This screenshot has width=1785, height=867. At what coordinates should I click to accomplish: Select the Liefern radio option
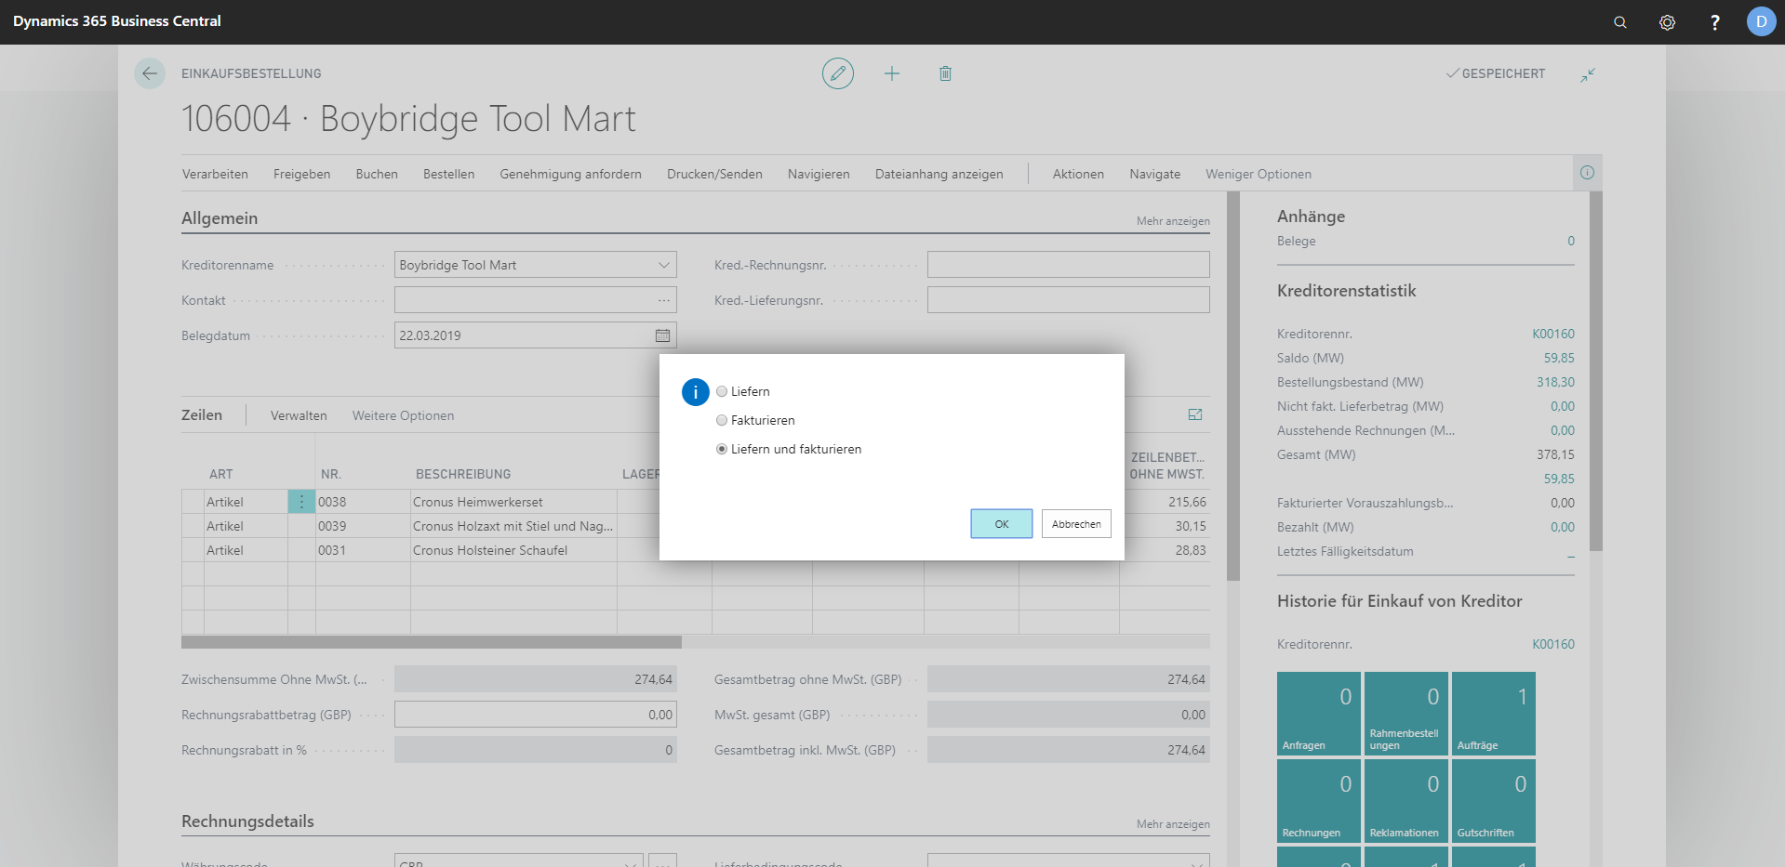[x=722, y=391]
